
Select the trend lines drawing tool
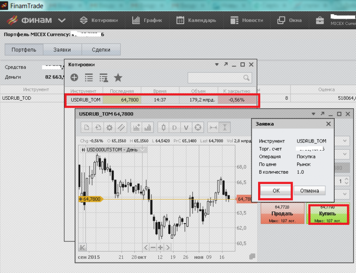(121, 127)
